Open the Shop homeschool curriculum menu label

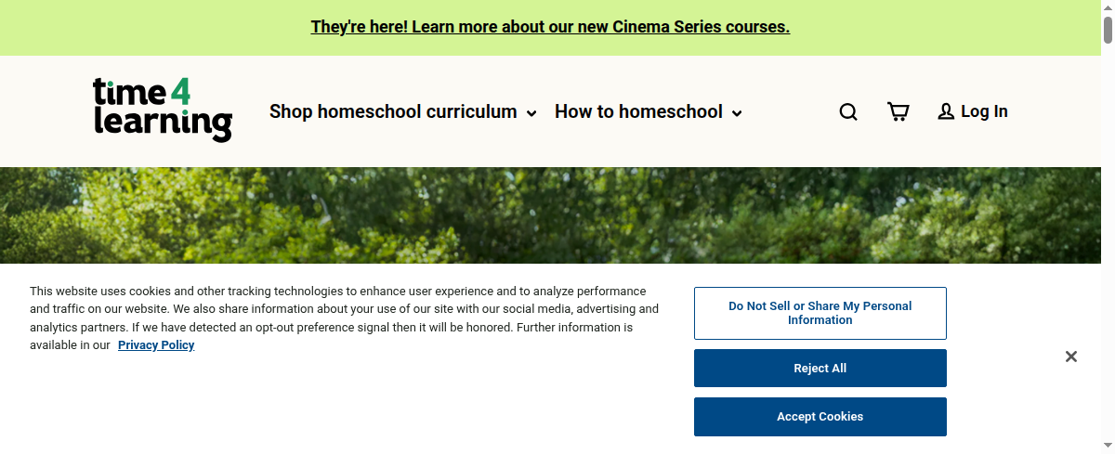(392, 111)
